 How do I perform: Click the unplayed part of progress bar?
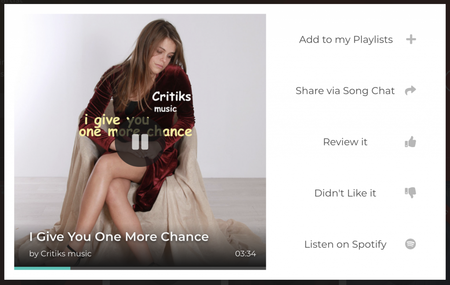(x=168, y=268)
